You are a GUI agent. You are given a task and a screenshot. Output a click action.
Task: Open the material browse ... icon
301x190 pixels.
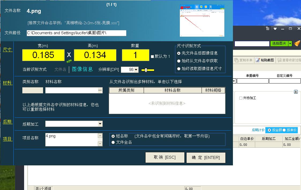point(101,90)
